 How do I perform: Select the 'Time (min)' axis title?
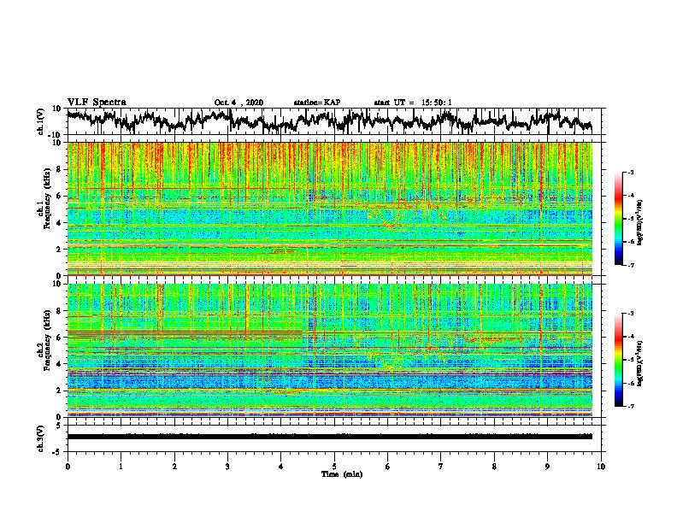[x=342, y=474]
